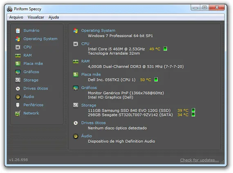This screenshot has width=233, height=173.
Task: Open the Sumário sidebar icon
Action: 18,31
